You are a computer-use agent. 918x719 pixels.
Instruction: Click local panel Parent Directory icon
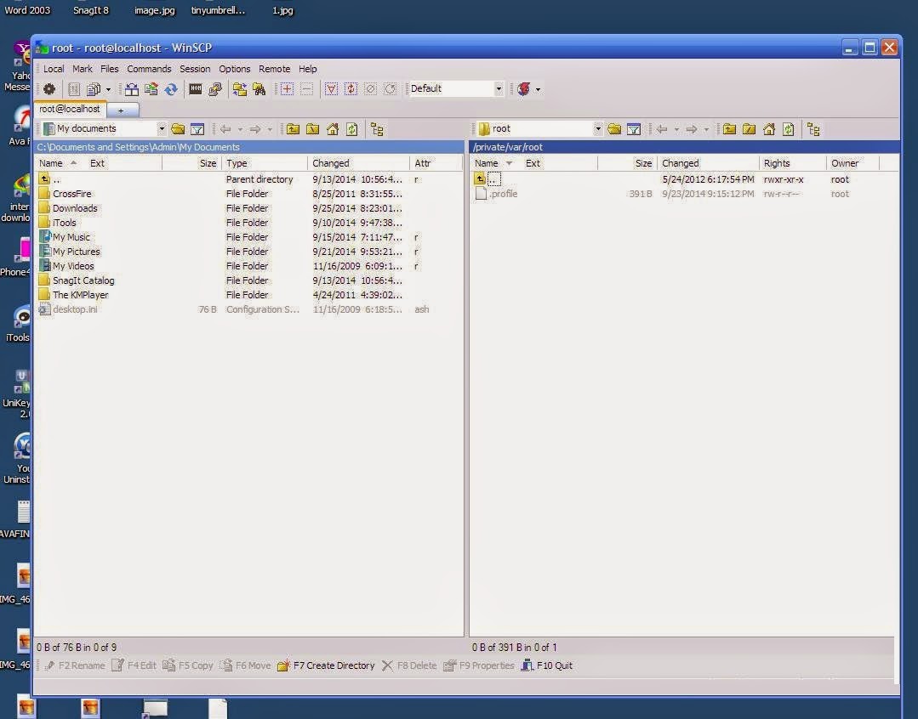pos(293,129)
